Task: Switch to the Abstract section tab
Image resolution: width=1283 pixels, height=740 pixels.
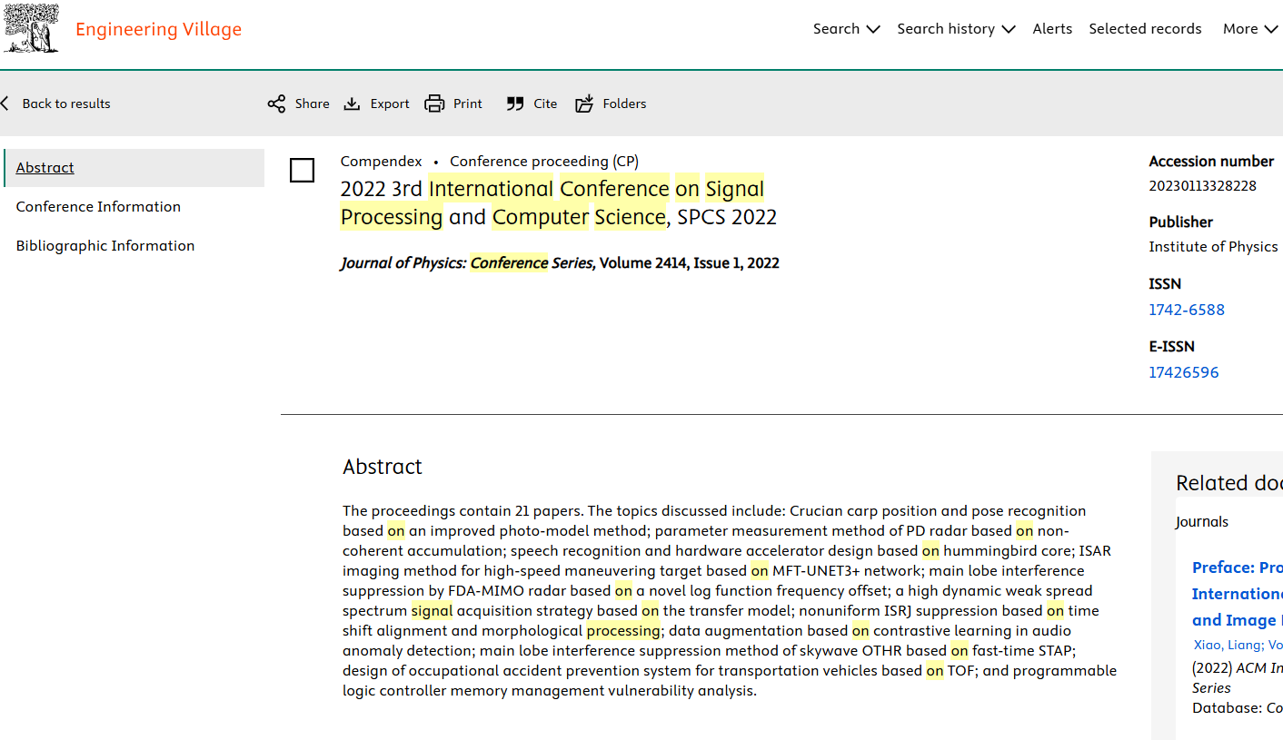Action: tap(134, 168)
